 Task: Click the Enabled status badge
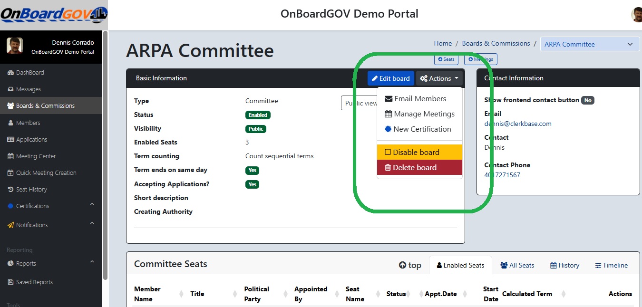pos(258,115)
